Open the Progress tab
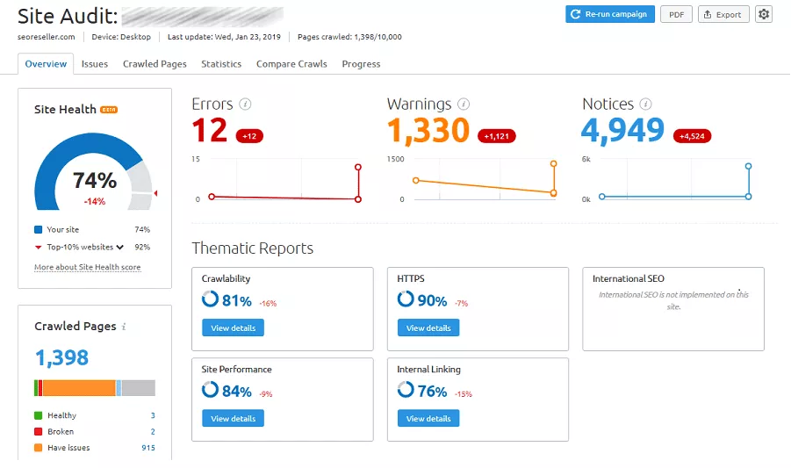The height and width of the screenshot is (468, 791). point(361,64)
